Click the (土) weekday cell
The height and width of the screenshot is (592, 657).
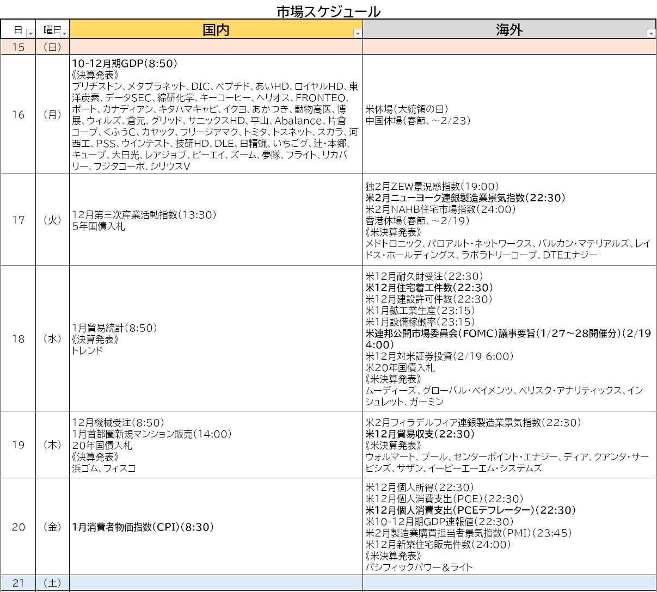[52, 583]
